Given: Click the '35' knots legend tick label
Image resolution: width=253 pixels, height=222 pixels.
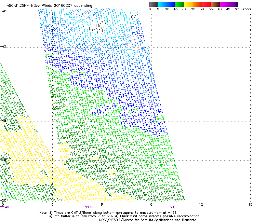Looking at the screenshot, I should pos(211,9).
